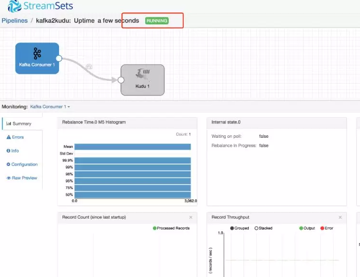Click the Rebalance In Progress label

pyautogui.click(x=234, y=145)
